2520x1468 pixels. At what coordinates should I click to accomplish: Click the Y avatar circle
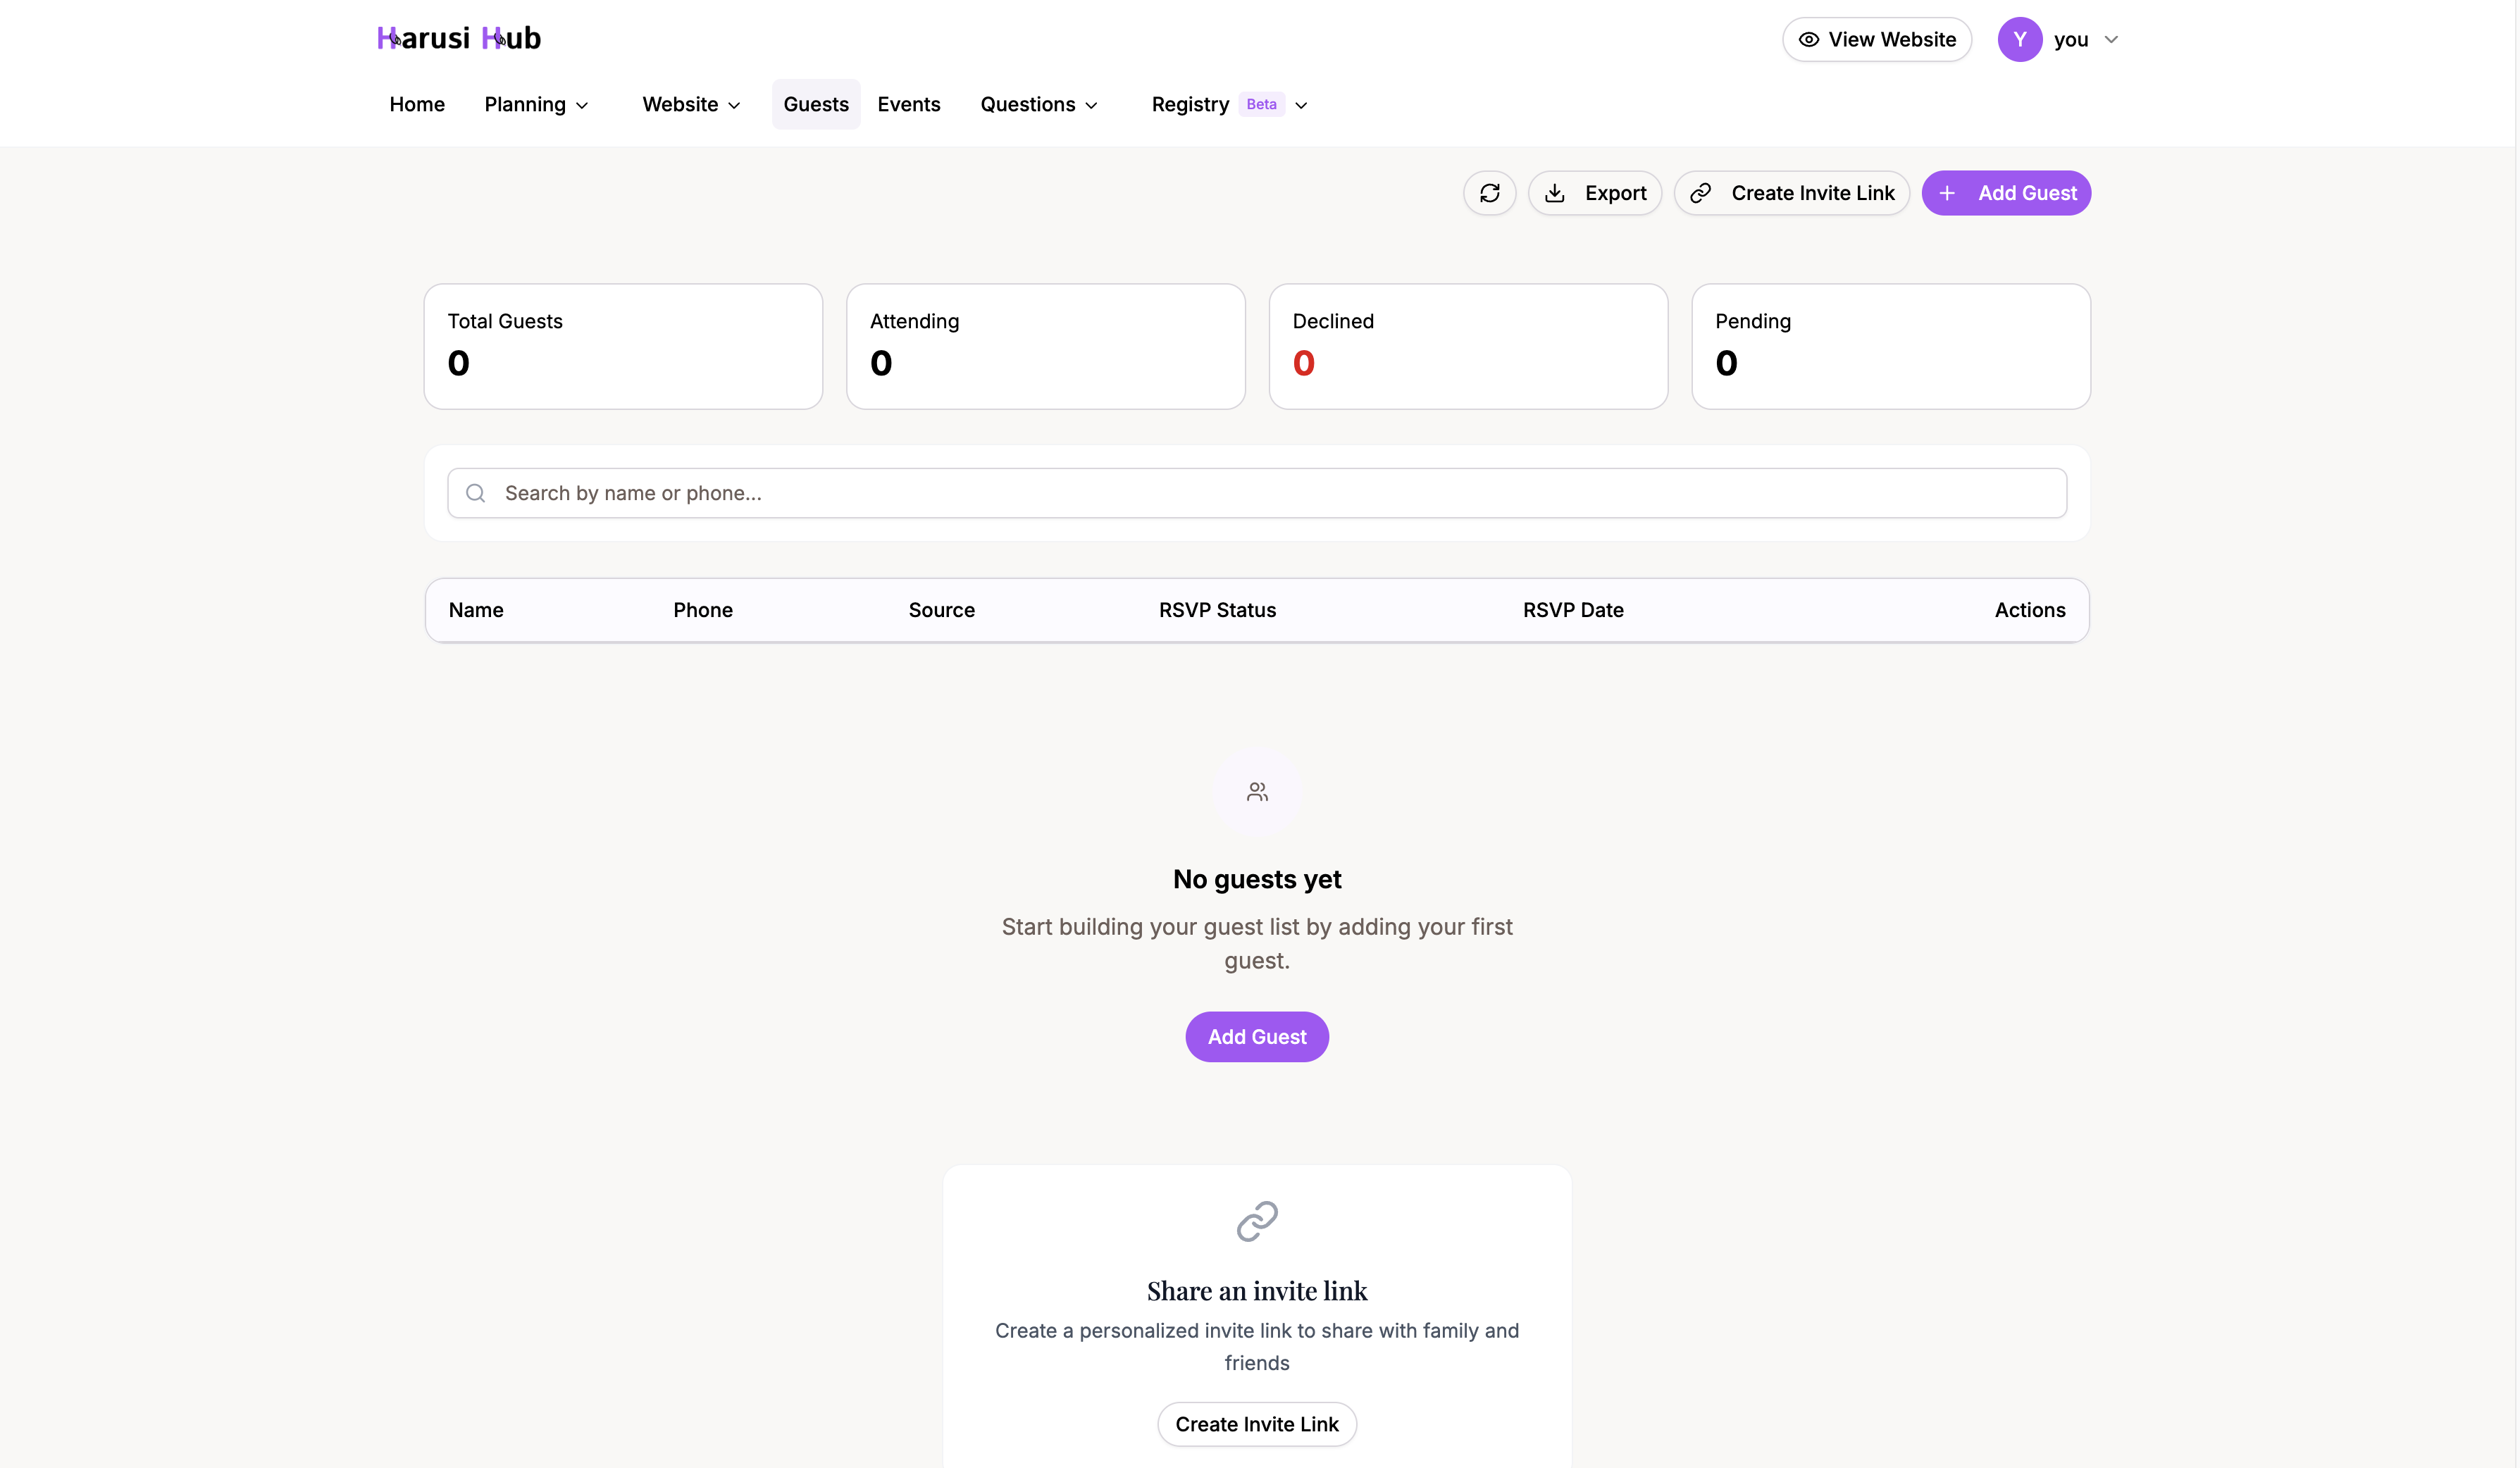tap(2019, 39)
